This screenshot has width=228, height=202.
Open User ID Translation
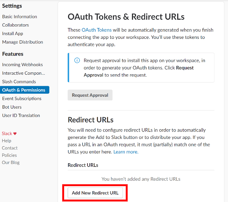point(21,116)
